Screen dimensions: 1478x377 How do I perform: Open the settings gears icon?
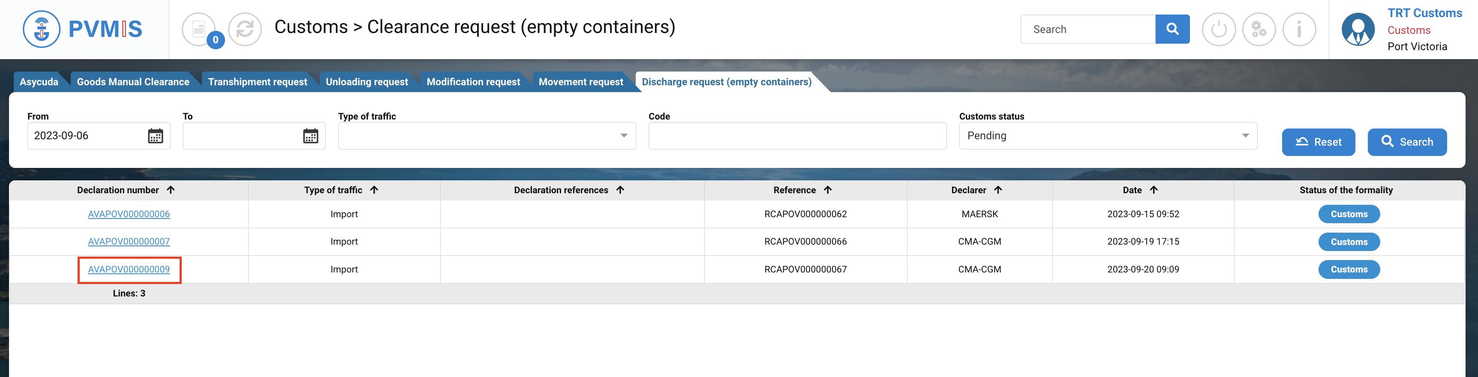tap(1258, 29)
